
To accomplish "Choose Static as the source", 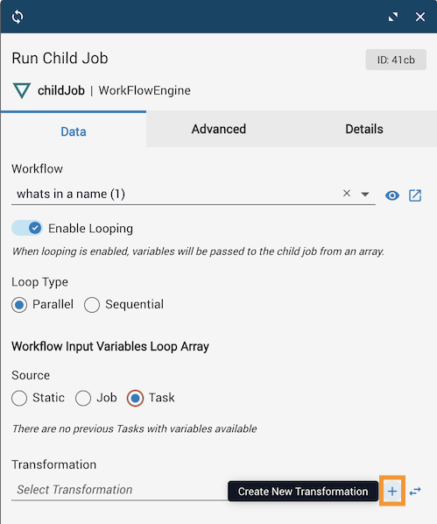I will point(19,398).
